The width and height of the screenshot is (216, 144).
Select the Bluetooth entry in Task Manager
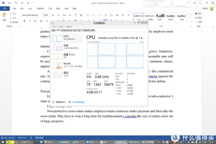tap(67, 75)
